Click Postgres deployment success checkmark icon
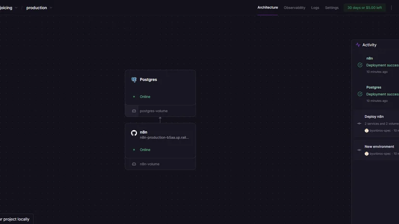 point(360,94)
